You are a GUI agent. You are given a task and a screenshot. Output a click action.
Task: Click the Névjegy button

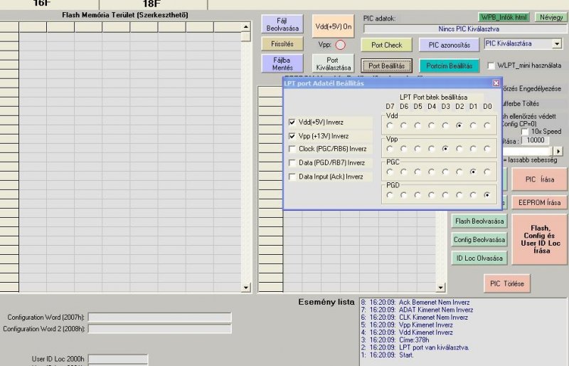pos(551,17)
